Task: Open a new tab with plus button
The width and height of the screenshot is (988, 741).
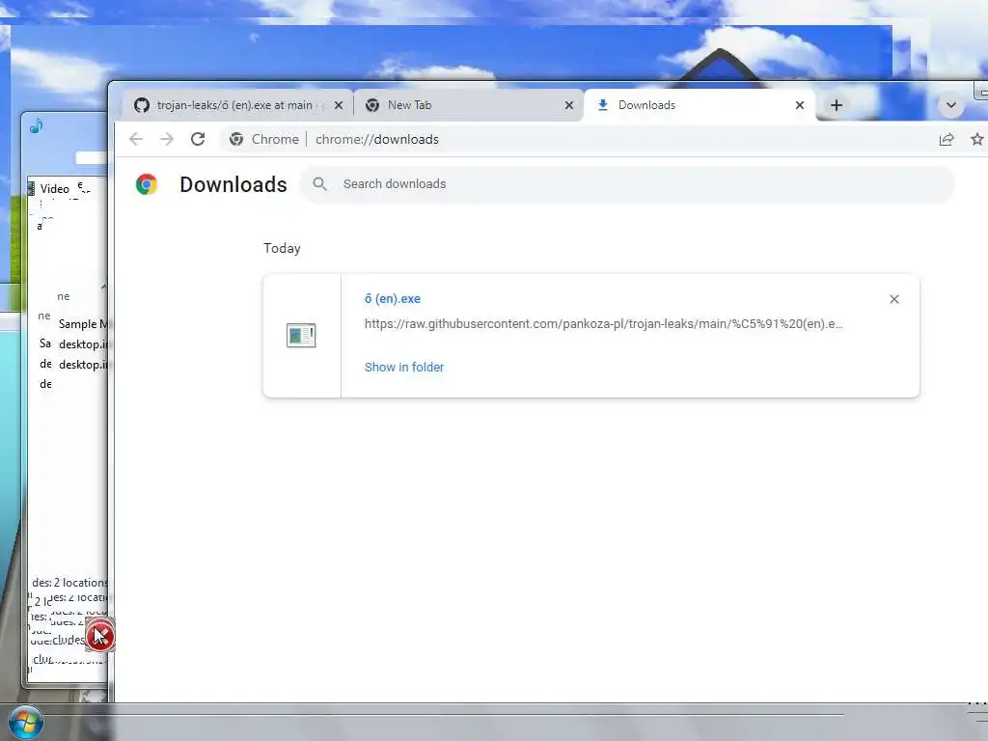Action: (837, 105)
